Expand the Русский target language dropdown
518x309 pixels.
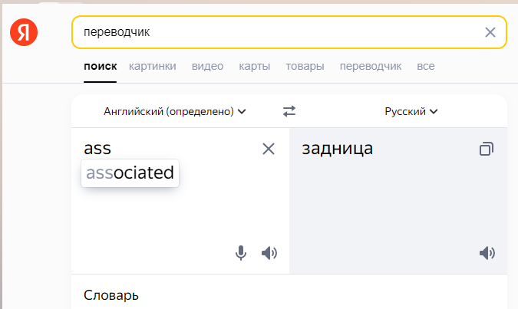click(x=411, y=112)
